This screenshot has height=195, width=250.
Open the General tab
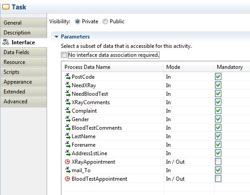pyautogui.click(x=24, y=23)
